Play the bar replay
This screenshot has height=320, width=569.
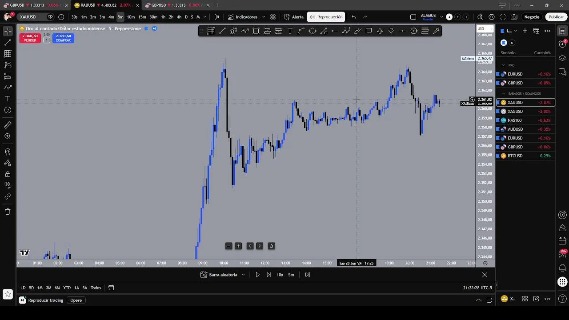257,275
